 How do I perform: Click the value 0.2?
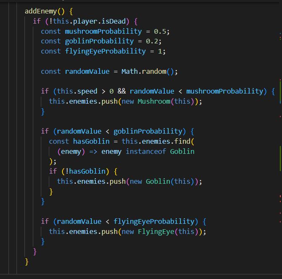152,41
